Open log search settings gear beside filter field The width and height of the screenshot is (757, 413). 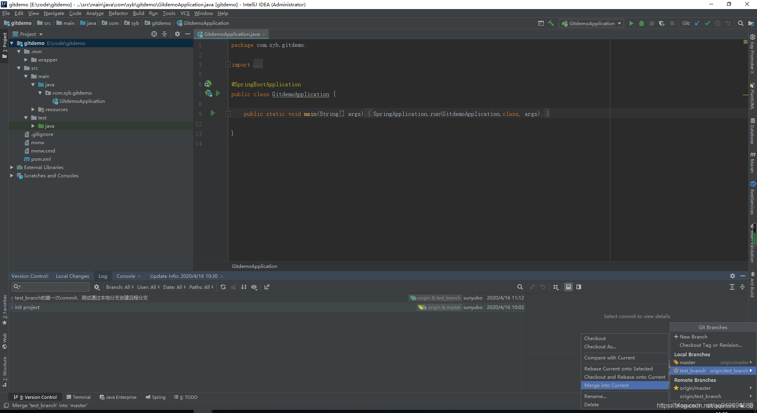pos(97,287)
